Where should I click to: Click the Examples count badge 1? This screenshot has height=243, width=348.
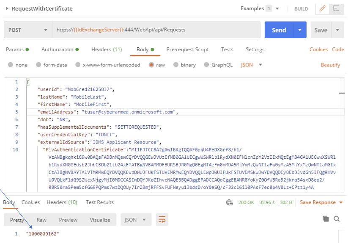(x=269, y=8)
